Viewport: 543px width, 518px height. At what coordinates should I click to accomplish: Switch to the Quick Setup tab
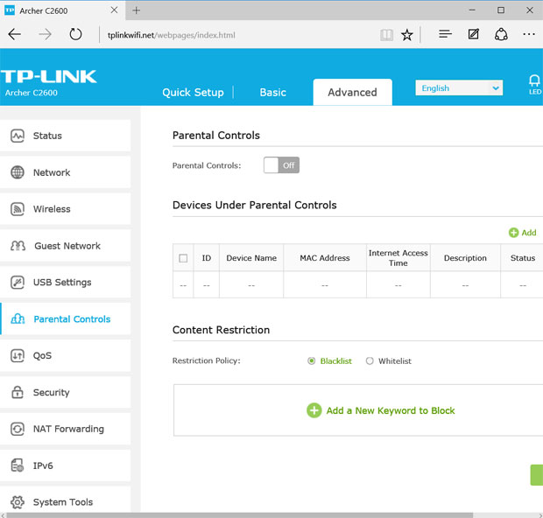click(193, 93)
